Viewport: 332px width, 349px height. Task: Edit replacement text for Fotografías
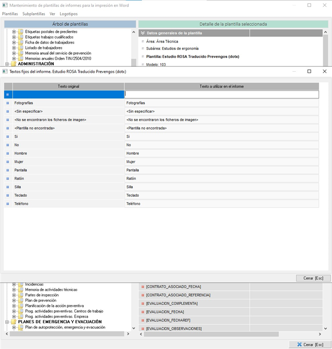click(x=222, y=103)
